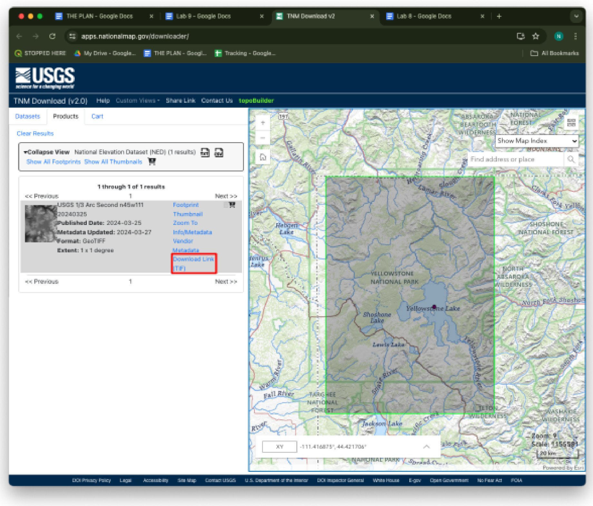Reset map to default home extent
Viewport: 593px width, 506px height.
263,157
